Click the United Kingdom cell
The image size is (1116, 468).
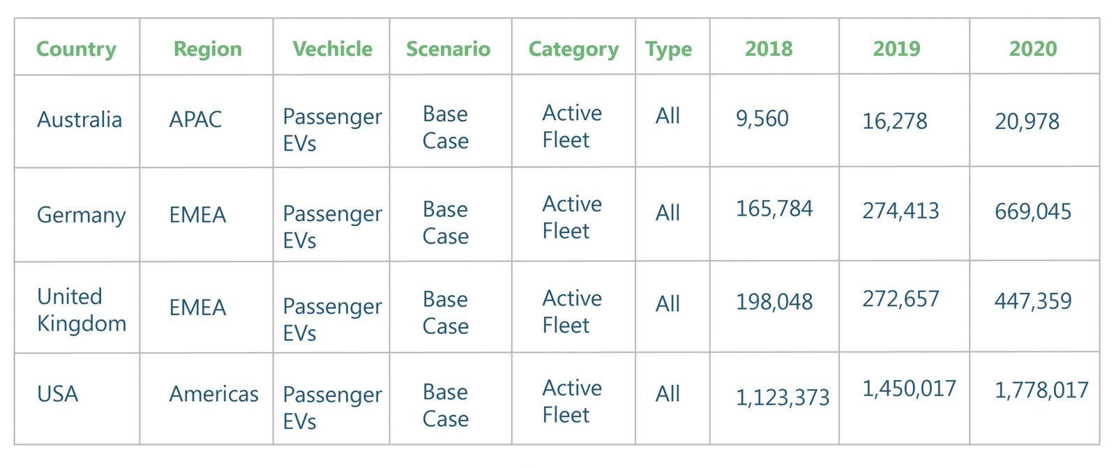tap(82, 310)
